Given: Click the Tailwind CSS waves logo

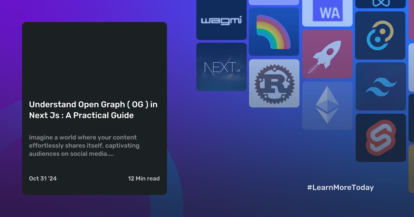Looking at the screenshot, I should coord(381,86).
